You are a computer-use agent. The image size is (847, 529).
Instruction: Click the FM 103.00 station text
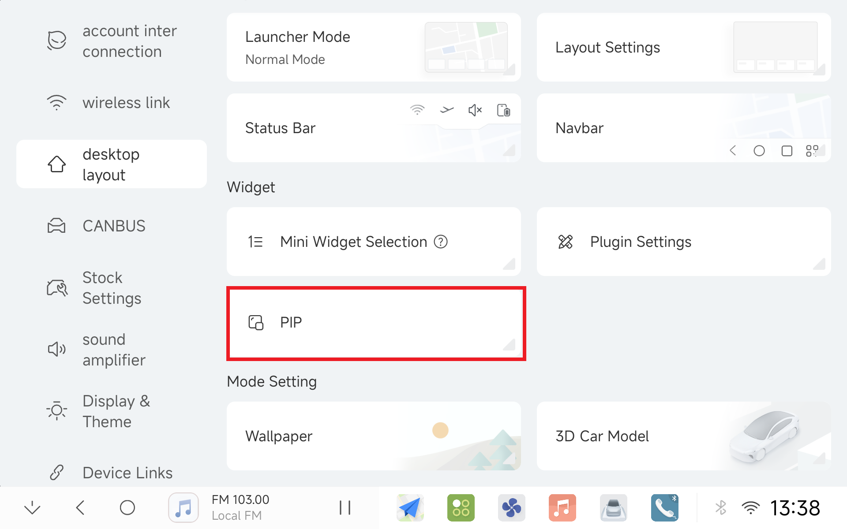coord(240,499)
